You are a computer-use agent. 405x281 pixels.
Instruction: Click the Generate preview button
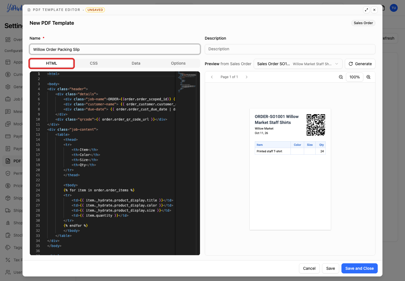point(360,64)
